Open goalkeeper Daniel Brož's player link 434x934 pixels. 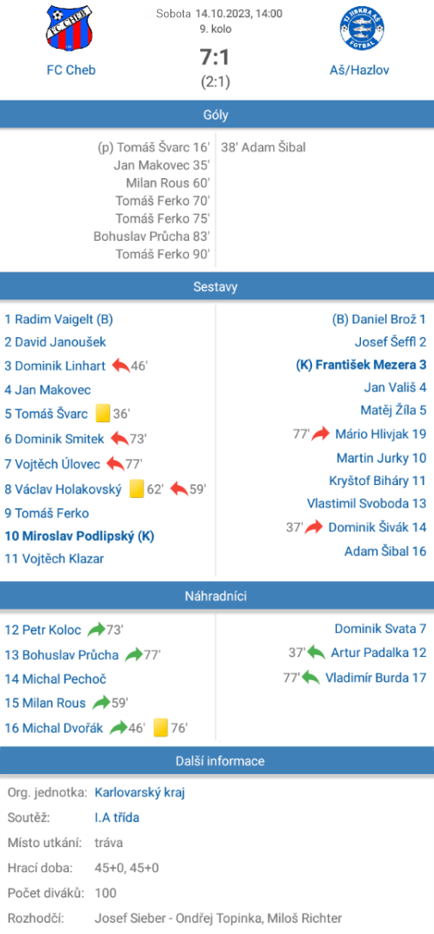(x=379, y=319)
